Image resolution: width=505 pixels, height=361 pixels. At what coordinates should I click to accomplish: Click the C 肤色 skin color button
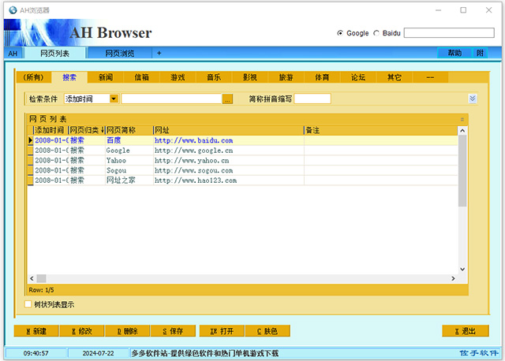tap(267, 331)
